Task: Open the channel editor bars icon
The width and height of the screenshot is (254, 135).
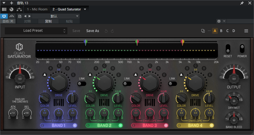Action: 4,9
